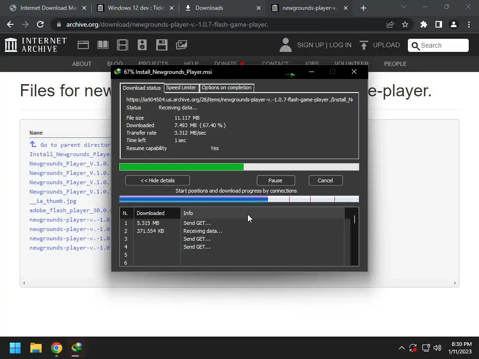
Task: Click the LOG IN link
Action: click(341, 45)
